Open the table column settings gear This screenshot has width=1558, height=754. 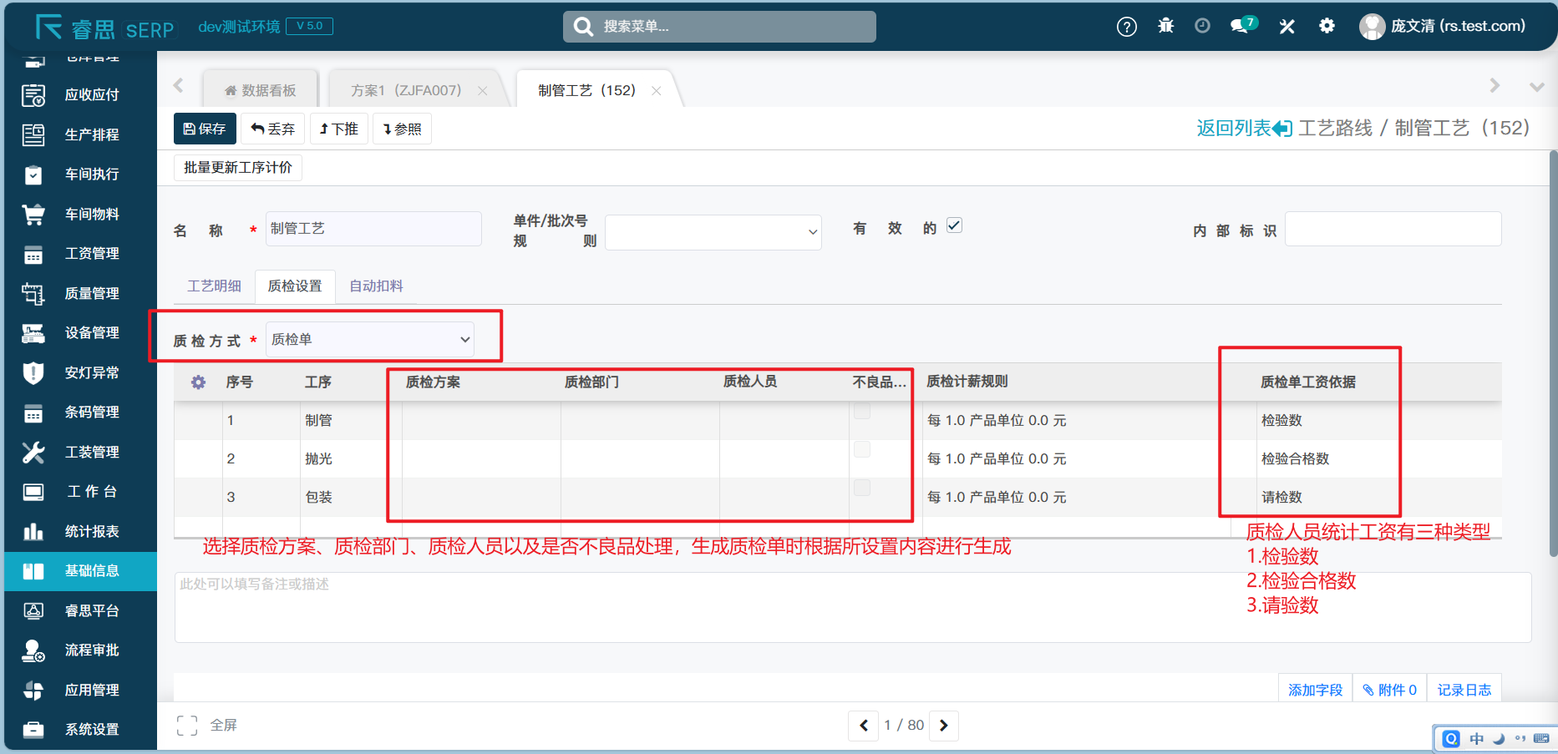pos(198,382)
